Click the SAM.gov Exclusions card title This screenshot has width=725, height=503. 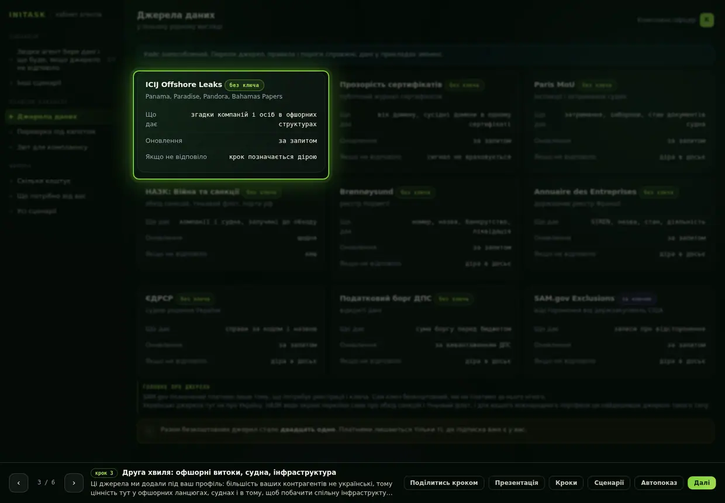click(574, 299)
